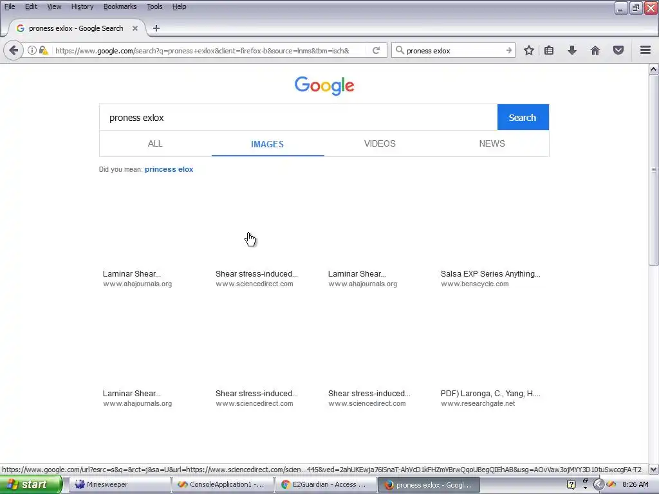This screenshot has width=659, height=494.
Task: Switch to Minesweeper in the taskbar
Action: 119,485
